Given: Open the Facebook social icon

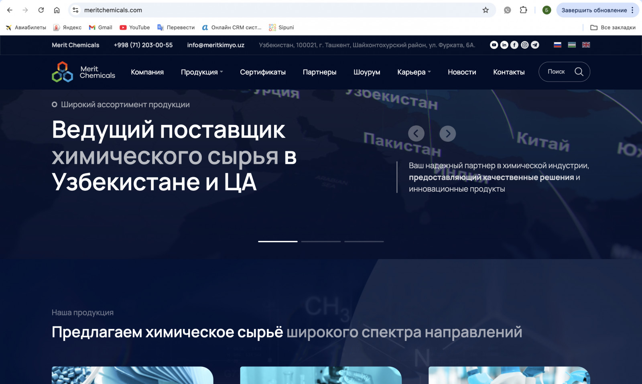Looking at the screenshot, I should (x=514, y=45).
